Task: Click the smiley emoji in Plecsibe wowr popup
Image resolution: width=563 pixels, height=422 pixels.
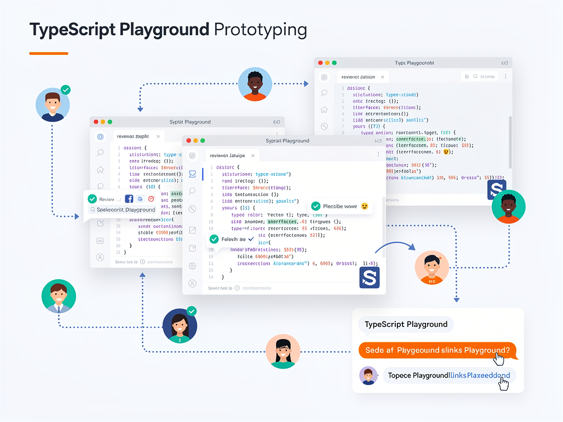Action: tap(365, 207)
